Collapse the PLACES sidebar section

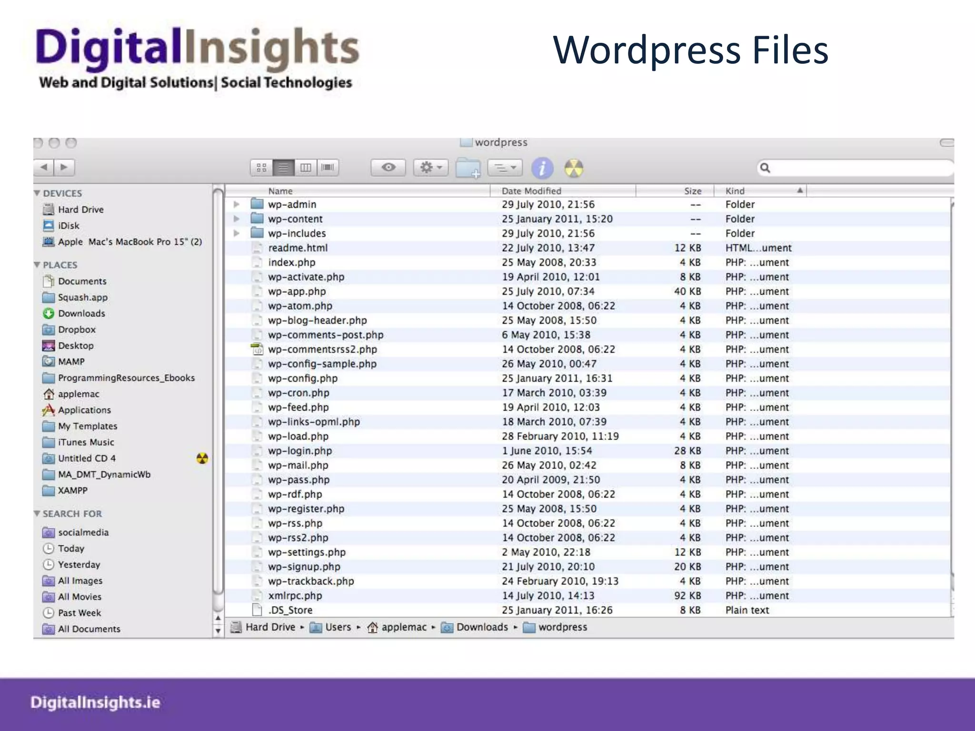point(37,265)
